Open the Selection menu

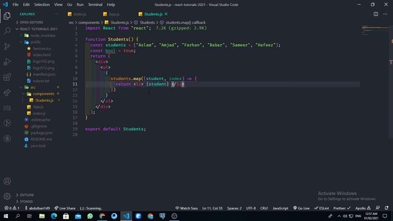pyautogui.click(x=42, y=4)
